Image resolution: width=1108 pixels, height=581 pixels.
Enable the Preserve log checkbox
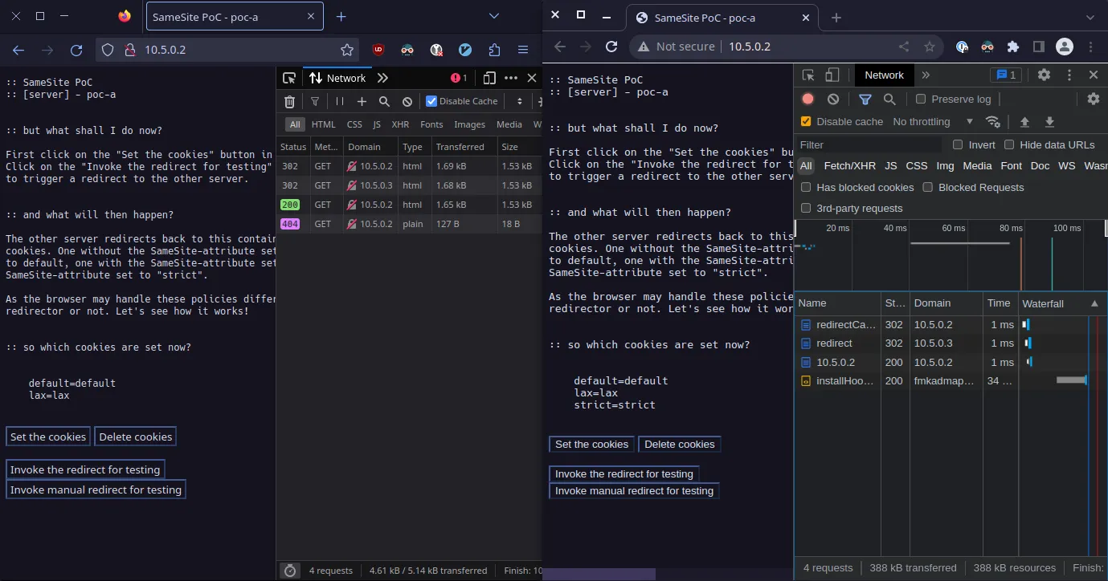coord(921,100)
